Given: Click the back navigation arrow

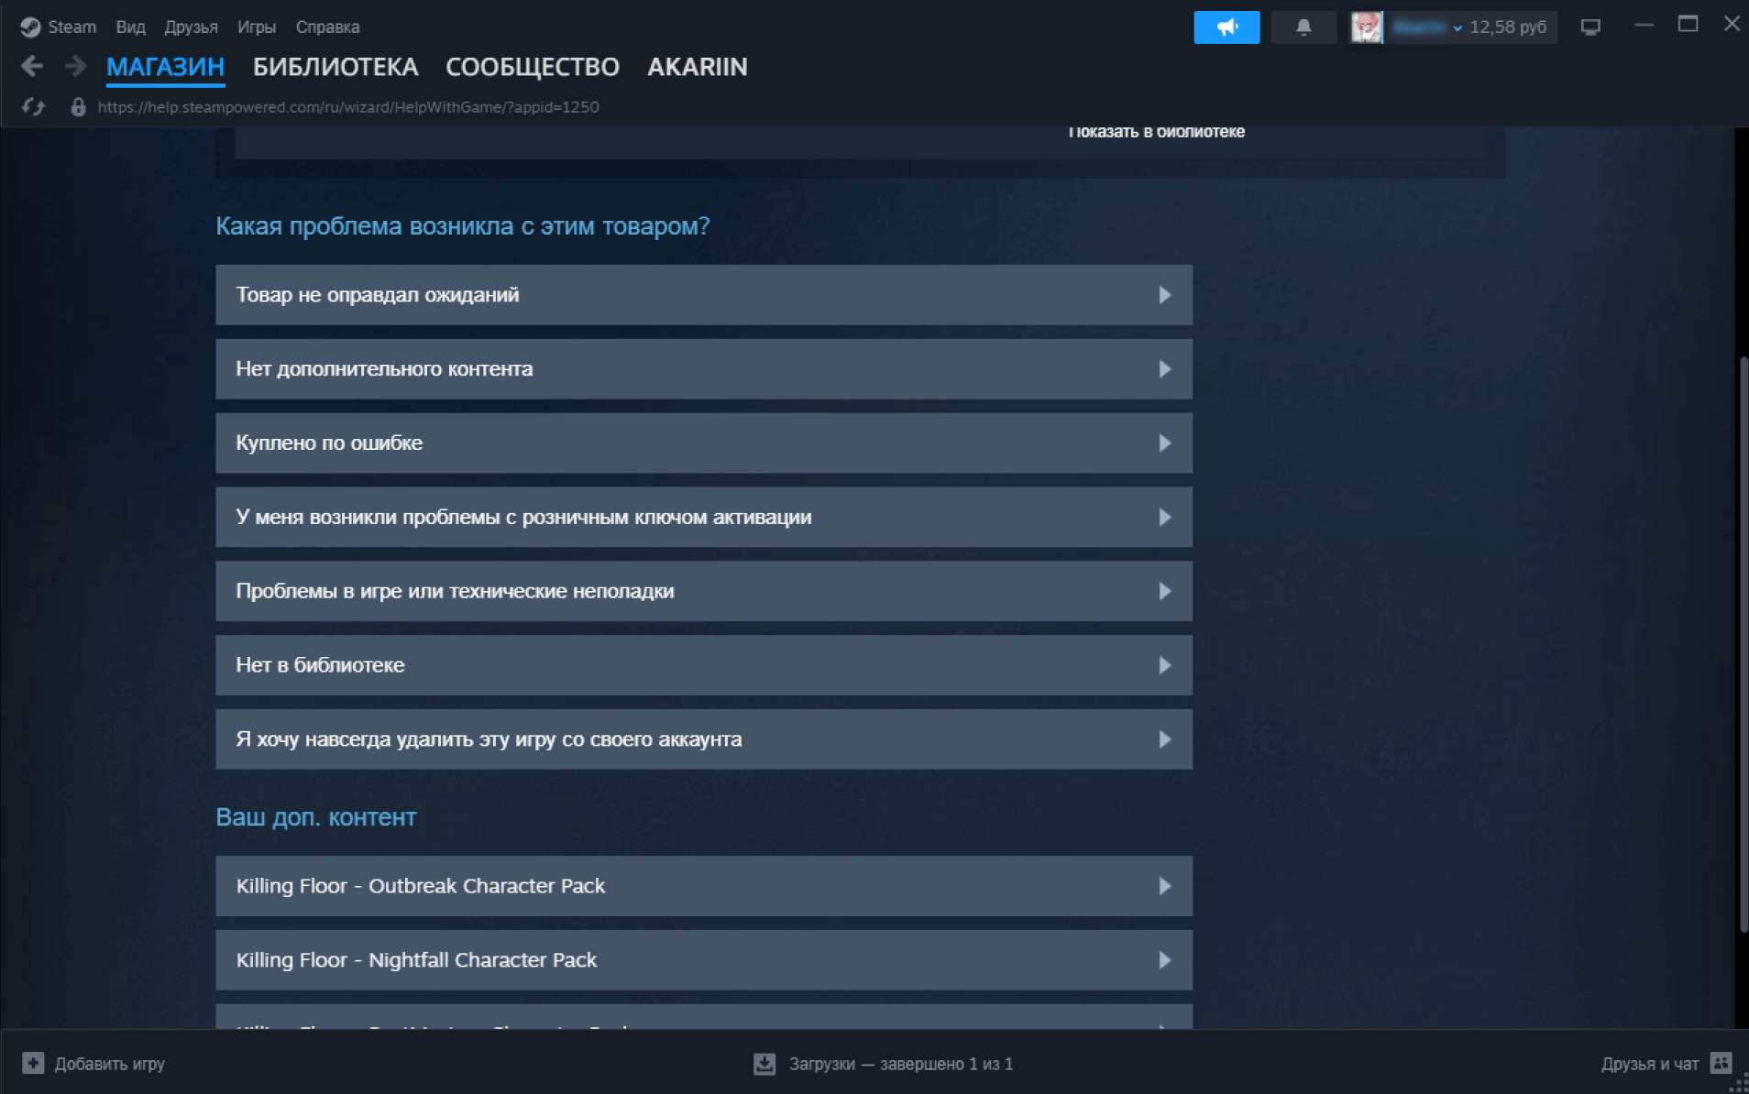Looking at the screenshot, I should pos(32,67).
